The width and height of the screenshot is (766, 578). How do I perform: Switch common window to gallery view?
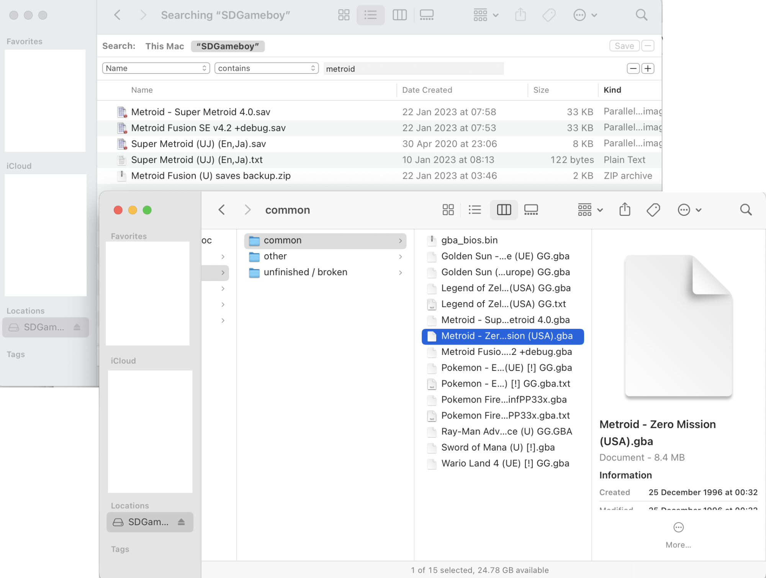point(531,210)
